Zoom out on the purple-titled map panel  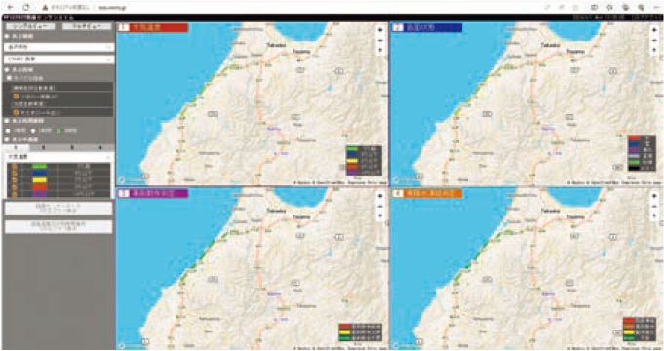pyautogui.click(x=380, y=206)
